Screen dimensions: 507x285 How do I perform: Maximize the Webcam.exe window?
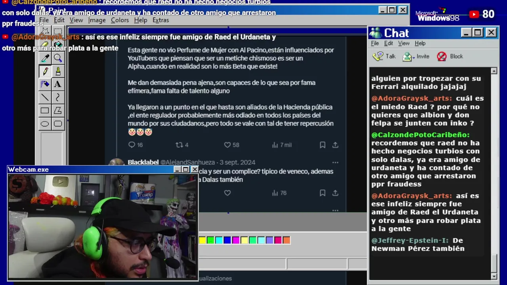186,169
